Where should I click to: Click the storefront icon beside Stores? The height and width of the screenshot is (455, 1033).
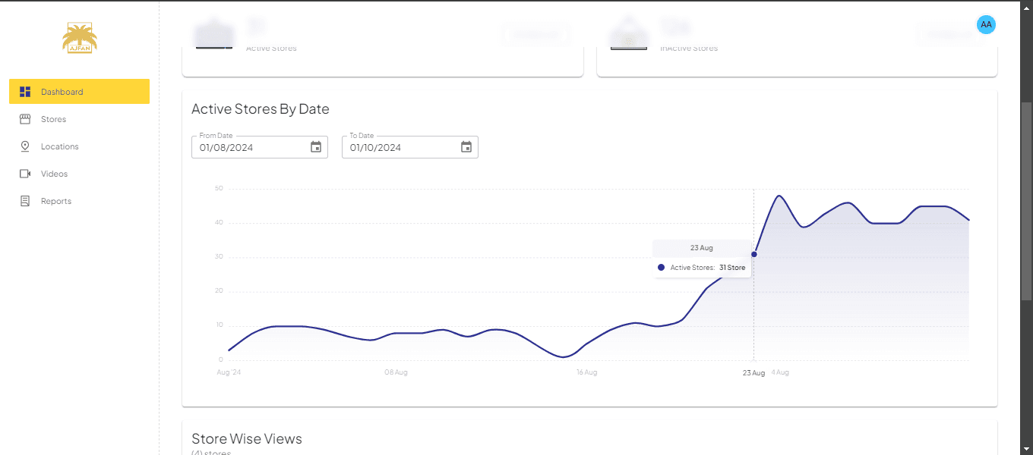tap(25, 119)
